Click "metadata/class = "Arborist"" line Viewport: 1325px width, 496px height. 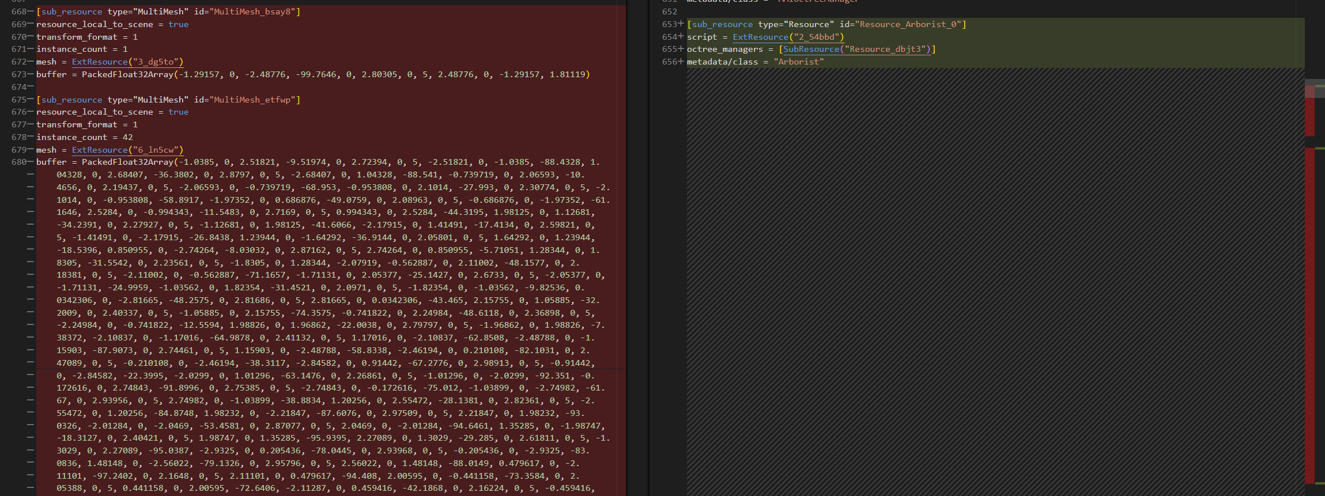tap(755, 62)
